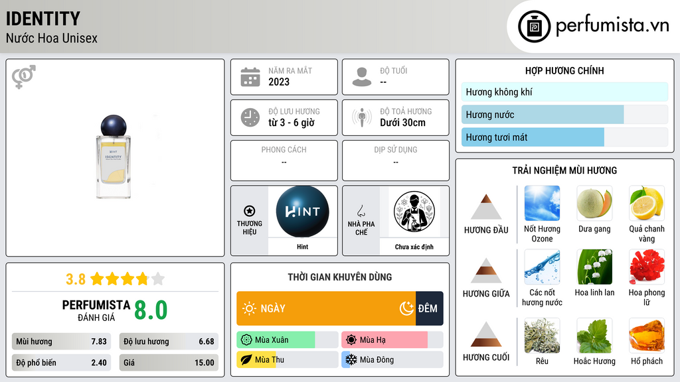This screenshot has height=382, width=680.
Task: Click the 3.8 user rating number
Action: pyautogui.click(x=76, y=279)
